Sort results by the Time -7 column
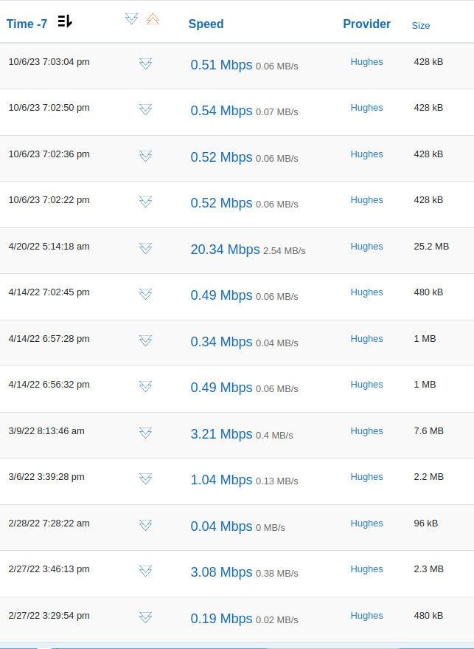The height and width of the screenshot is (649, 474). (27, 24)
